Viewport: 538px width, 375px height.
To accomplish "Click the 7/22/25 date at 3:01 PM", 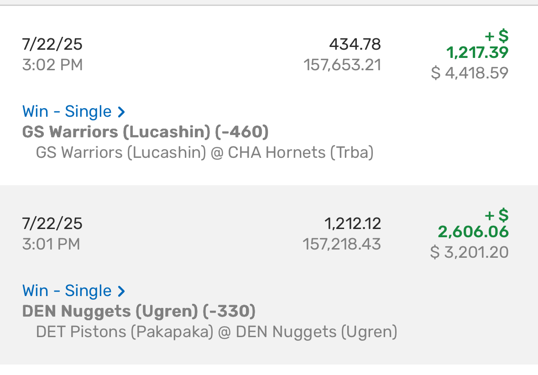I will click(52, 224).
